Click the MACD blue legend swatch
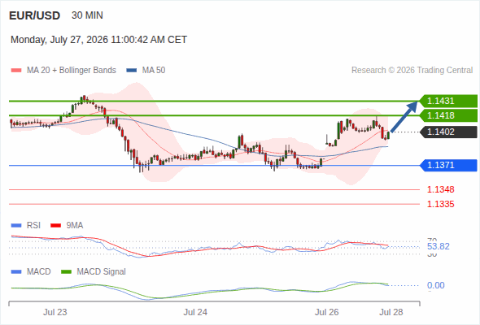Image resolution: width=480 pixels, height=325 pixels. coord(16,272)
